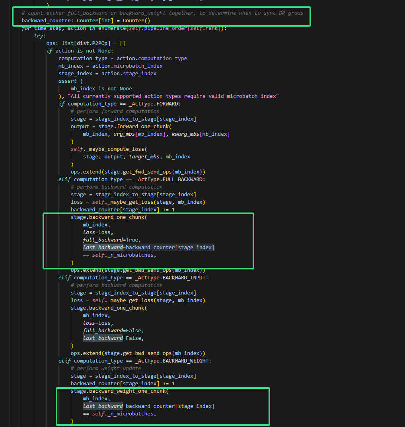The height and width of the screenshot is (427, 405).
Task: Click the comment about syncing DP grads
Action: click(x=162, y=13)
